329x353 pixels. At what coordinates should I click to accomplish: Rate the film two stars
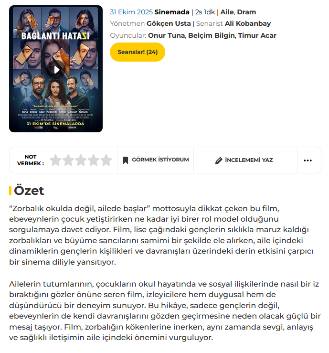pyautogui.click(x=68, y=160)
